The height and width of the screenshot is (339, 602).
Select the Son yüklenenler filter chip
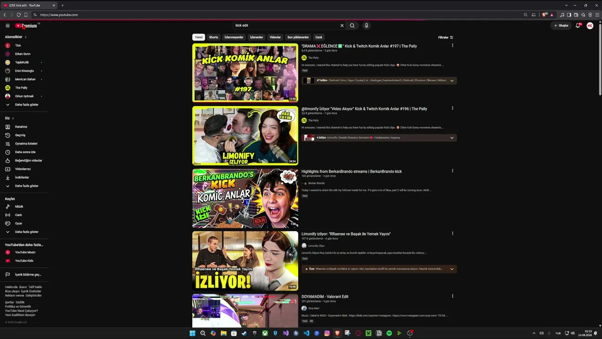coord(298,37)
